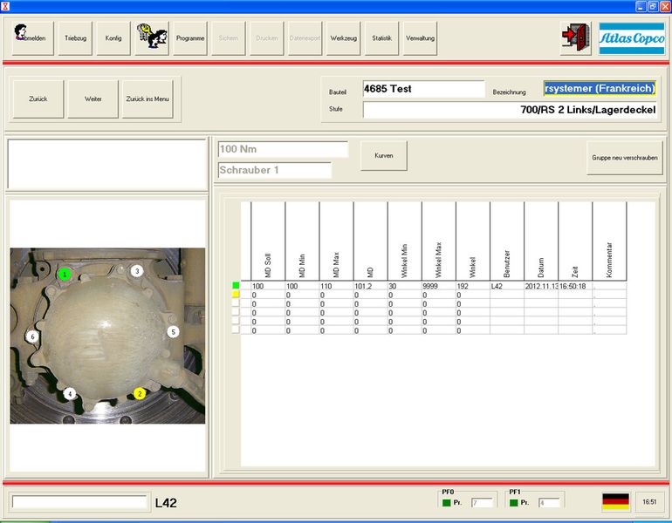672x523 pixels.
Task: Click the 101,2 MD value cell
Action: click(370, 286)
